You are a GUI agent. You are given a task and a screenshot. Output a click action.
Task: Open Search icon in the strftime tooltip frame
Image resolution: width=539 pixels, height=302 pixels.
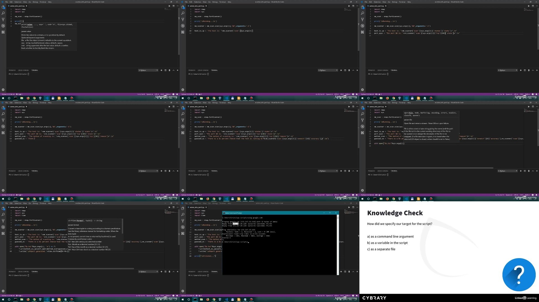(x=3, y=214)
